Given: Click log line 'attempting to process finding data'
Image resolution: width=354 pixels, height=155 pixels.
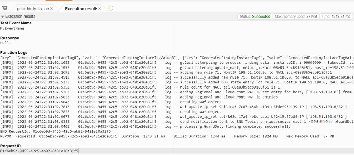Looking at the screenshot, I should point(177,63).
